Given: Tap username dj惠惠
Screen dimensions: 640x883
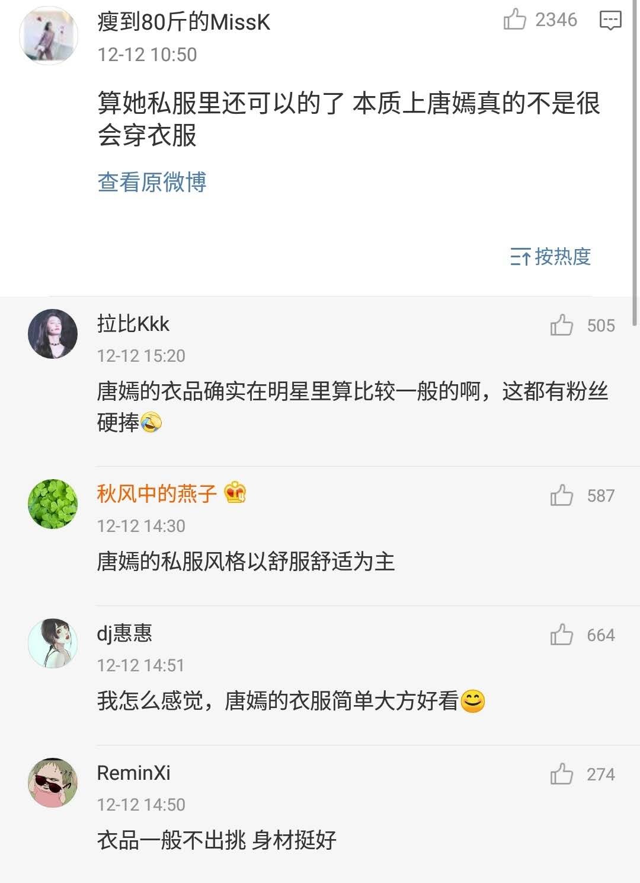Looking at the screenshot, I should [124, 633].
